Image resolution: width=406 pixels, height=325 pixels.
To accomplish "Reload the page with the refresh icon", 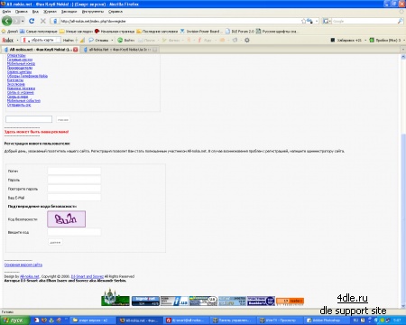I will (x=32, y=21).
